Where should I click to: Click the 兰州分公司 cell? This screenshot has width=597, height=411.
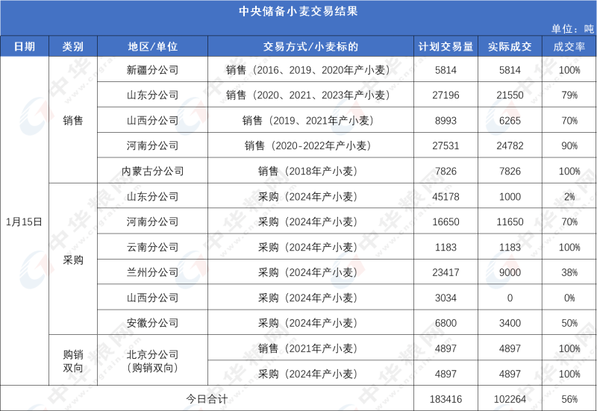coord(152,272)
